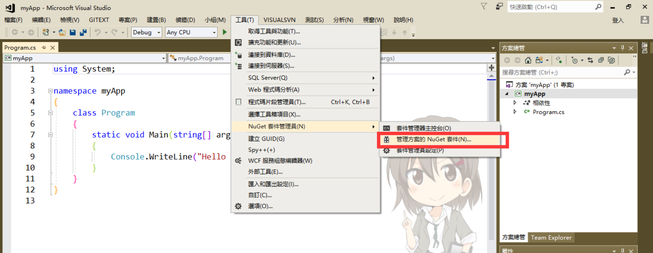This screenshot has height=253, width=653.
Task: Click the editor split-window handle above the scrollbar
Action: (x=491, y=67)
